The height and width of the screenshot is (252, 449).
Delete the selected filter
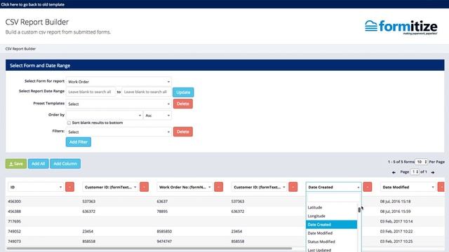point(183,132)
